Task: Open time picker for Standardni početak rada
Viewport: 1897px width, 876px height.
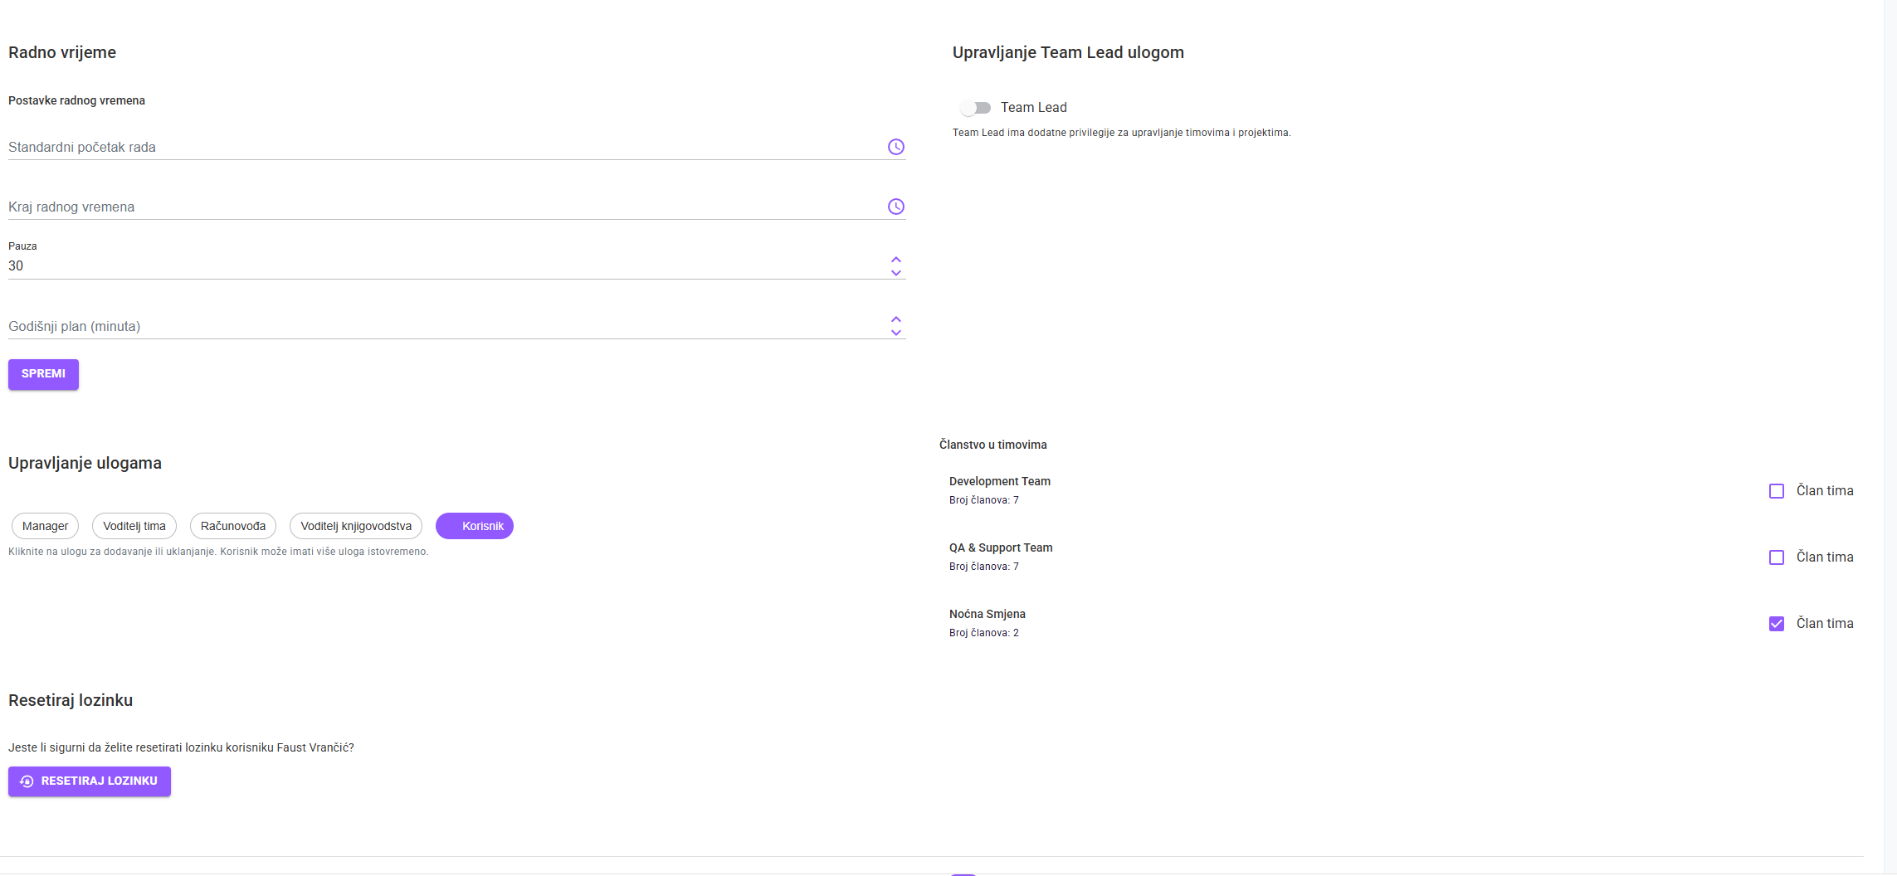Action: tap(895, 147)
